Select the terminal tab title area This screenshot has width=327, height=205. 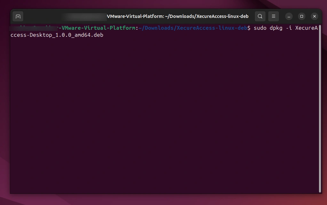pos(178,16)
